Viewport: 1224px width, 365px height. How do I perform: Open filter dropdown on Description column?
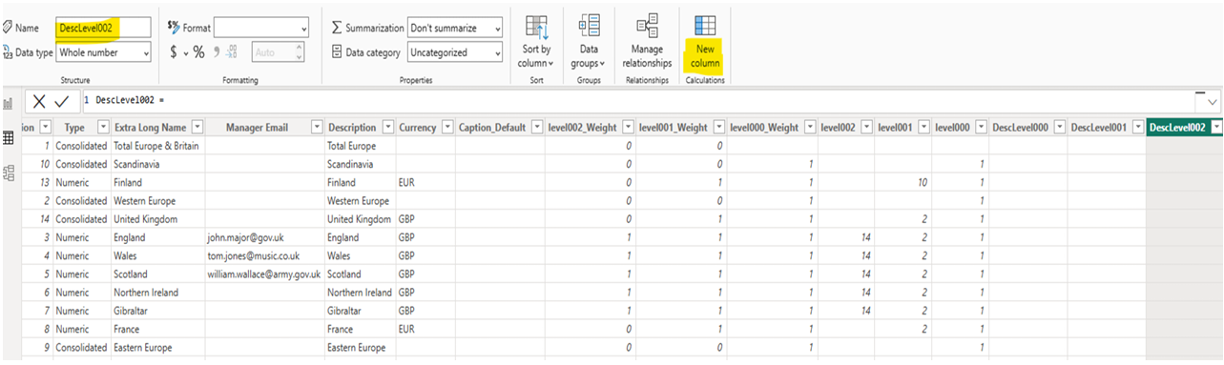pos(387,128)
